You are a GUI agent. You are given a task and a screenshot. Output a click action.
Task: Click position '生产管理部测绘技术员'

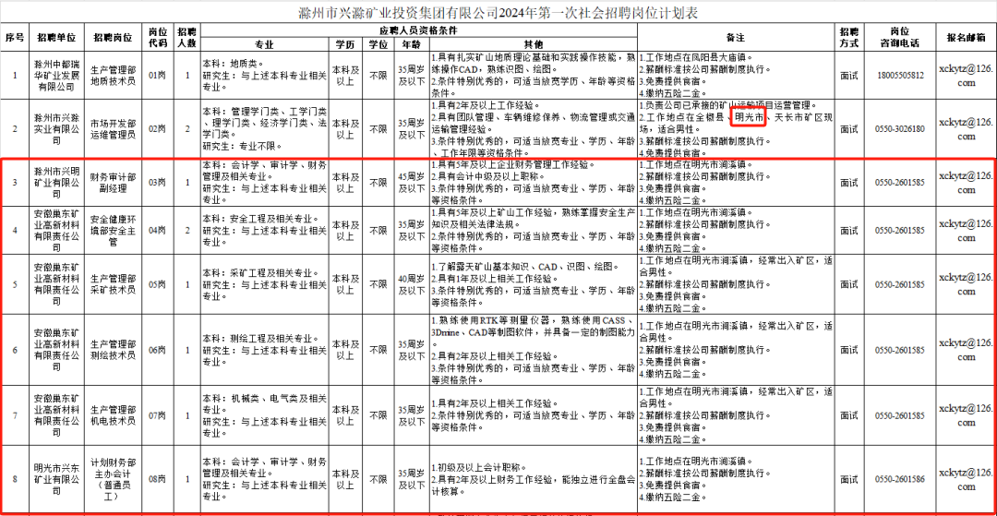point(114,350)
